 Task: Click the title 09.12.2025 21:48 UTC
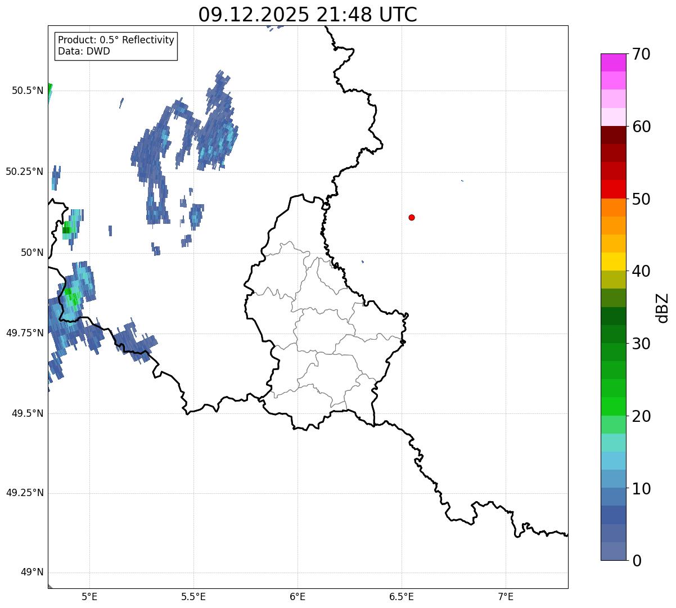click(x=308, y=15)
